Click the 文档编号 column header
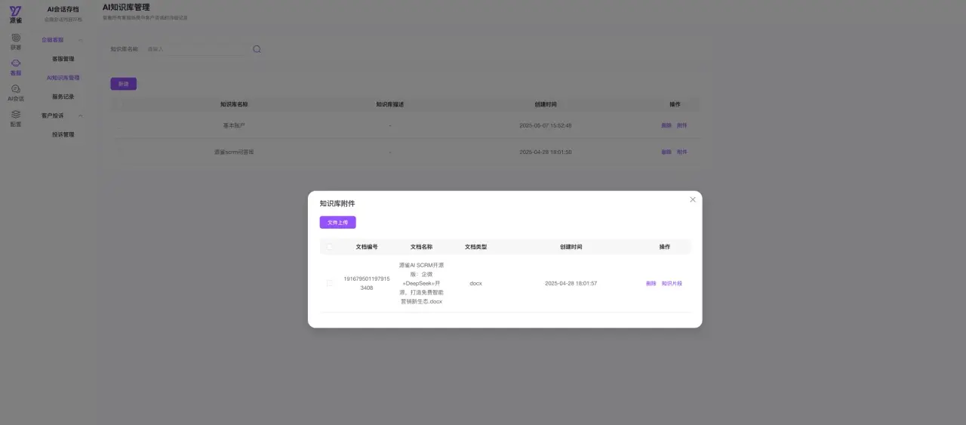Image resolution: width=966 pixels, height=425 pixels. [x=367, y=247]
